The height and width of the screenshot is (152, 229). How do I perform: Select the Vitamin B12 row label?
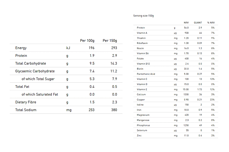pos(143,64)
